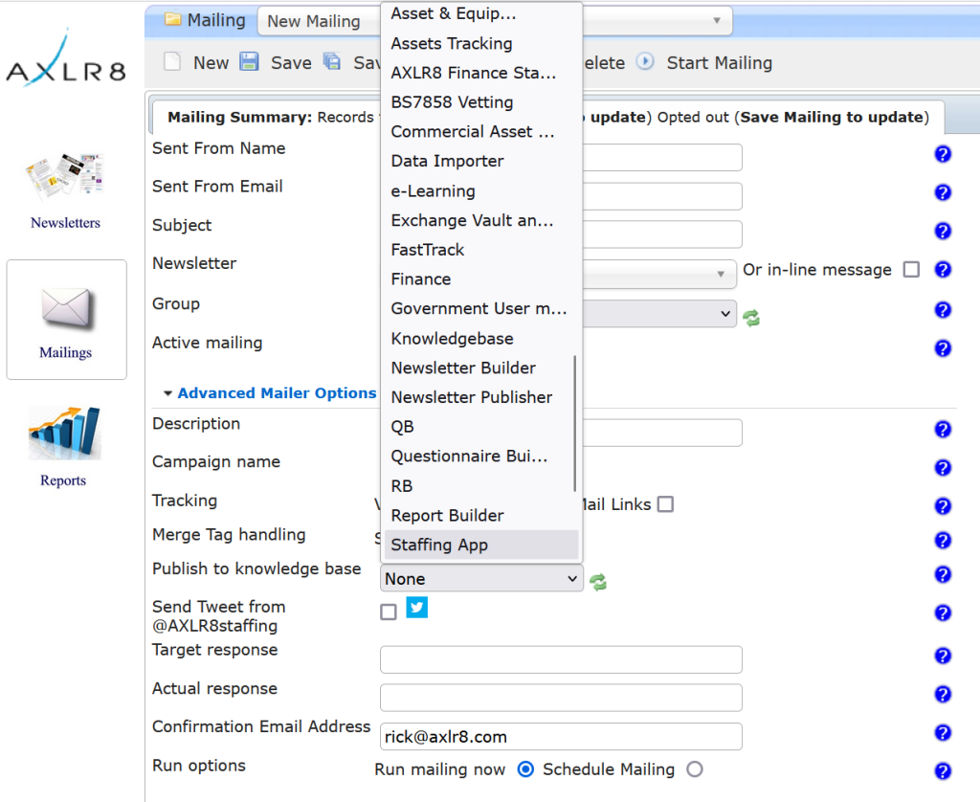Viewport: 980px width, 802px height.
Task: Enable the Or in-line message checkbox
Action: 911,270
